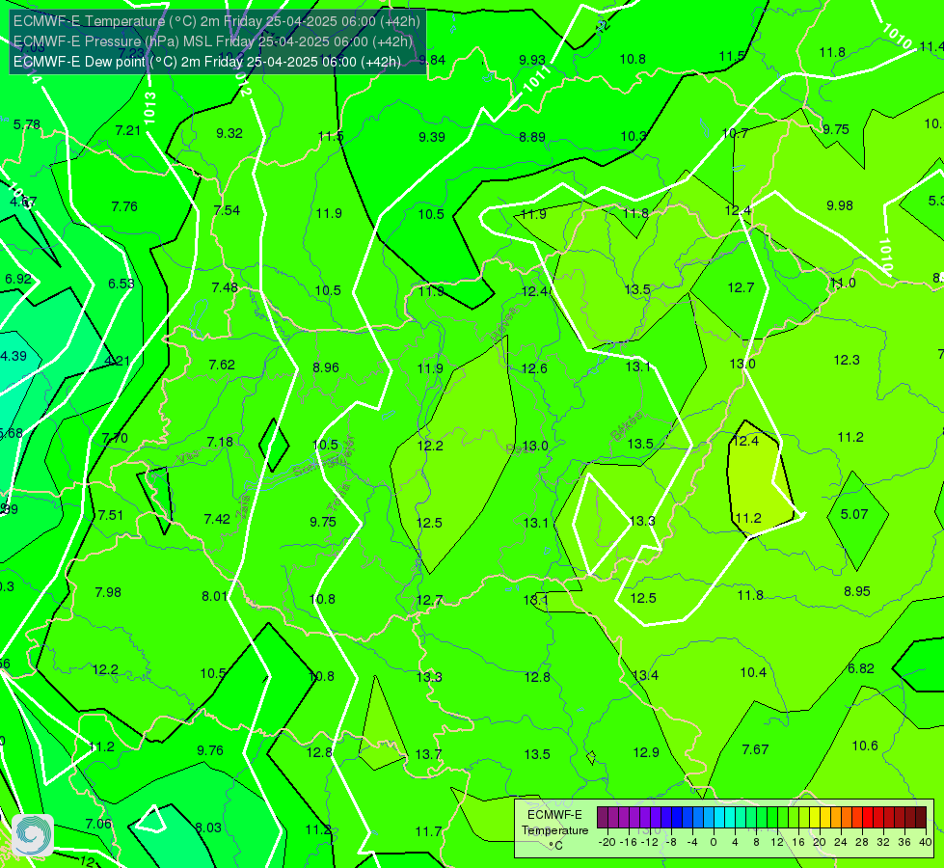Click the dew point value 9.32
Viewport: 944px width, 868px height.
tap(229, 133)
